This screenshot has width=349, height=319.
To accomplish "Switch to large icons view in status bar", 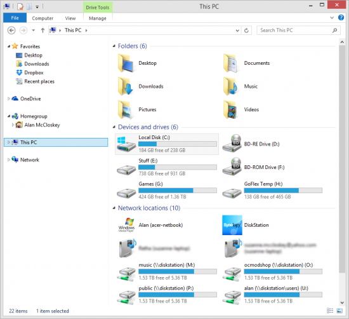I will tap(339, 311).
